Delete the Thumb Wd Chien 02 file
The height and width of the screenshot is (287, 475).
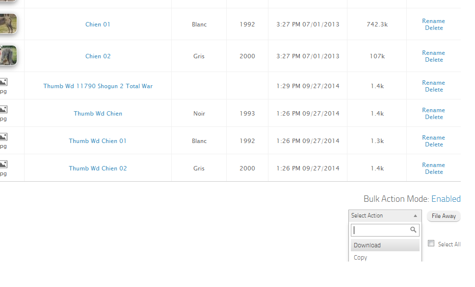[434, 172]
